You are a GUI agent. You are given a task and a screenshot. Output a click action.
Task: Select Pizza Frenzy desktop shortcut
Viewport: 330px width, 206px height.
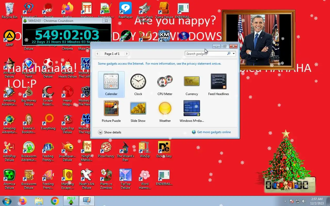coord(106,149)
